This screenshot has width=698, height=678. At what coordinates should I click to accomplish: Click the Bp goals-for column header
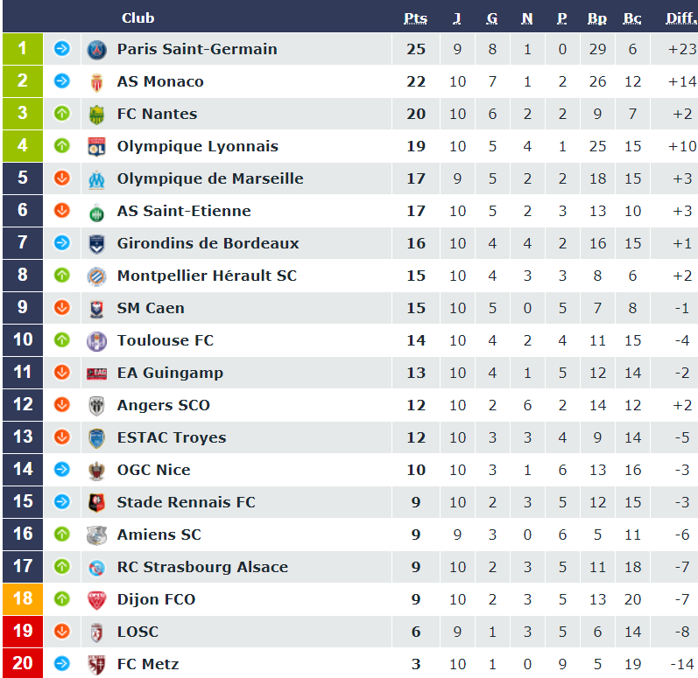pos(597,18)
